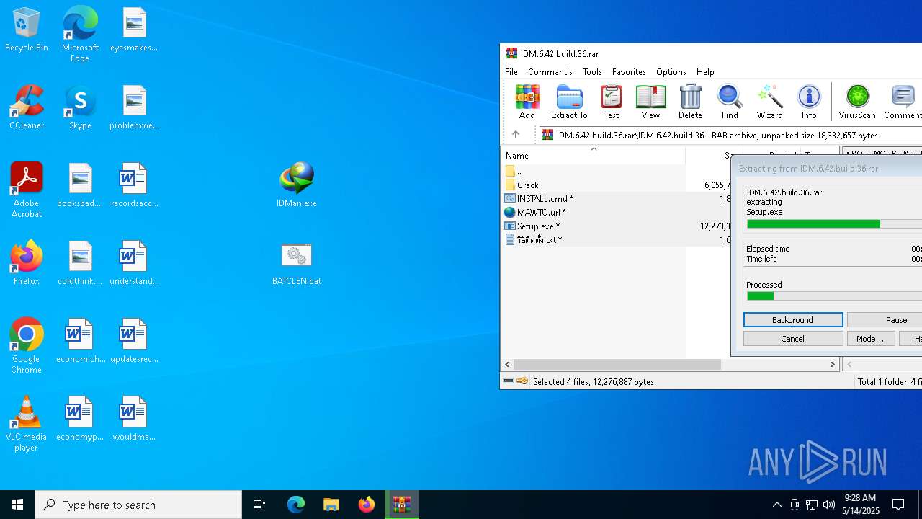Select the eyesmakes image file on desktop
Screen dimensions: 922x519
[134, 30]
